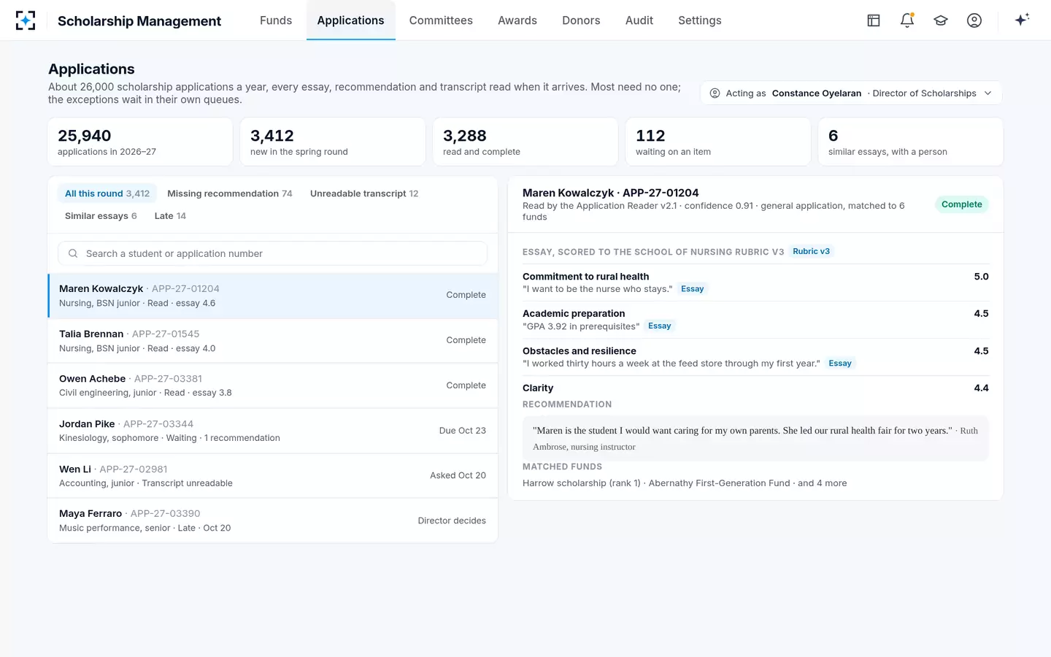Screen dimensions: 1051x657
Task: Click the 6 similar essays card
Action: (911, 142)
